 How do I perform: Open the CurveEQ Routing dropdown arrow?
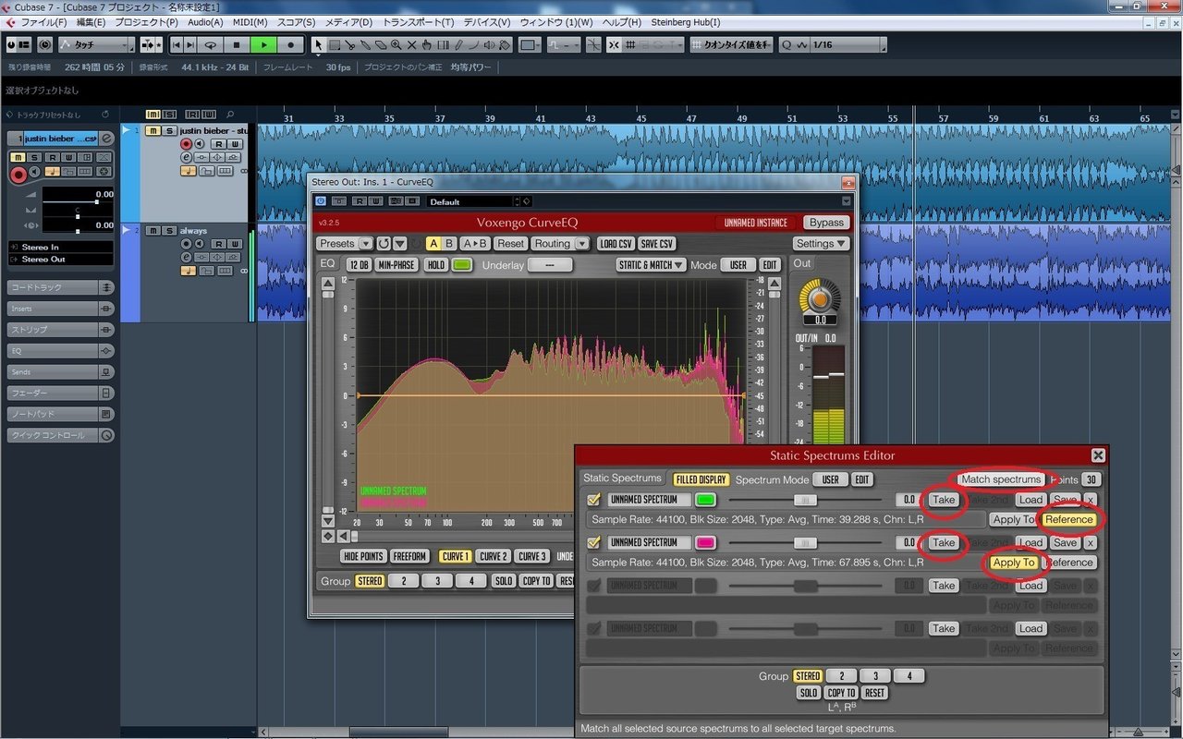point(582,243)
